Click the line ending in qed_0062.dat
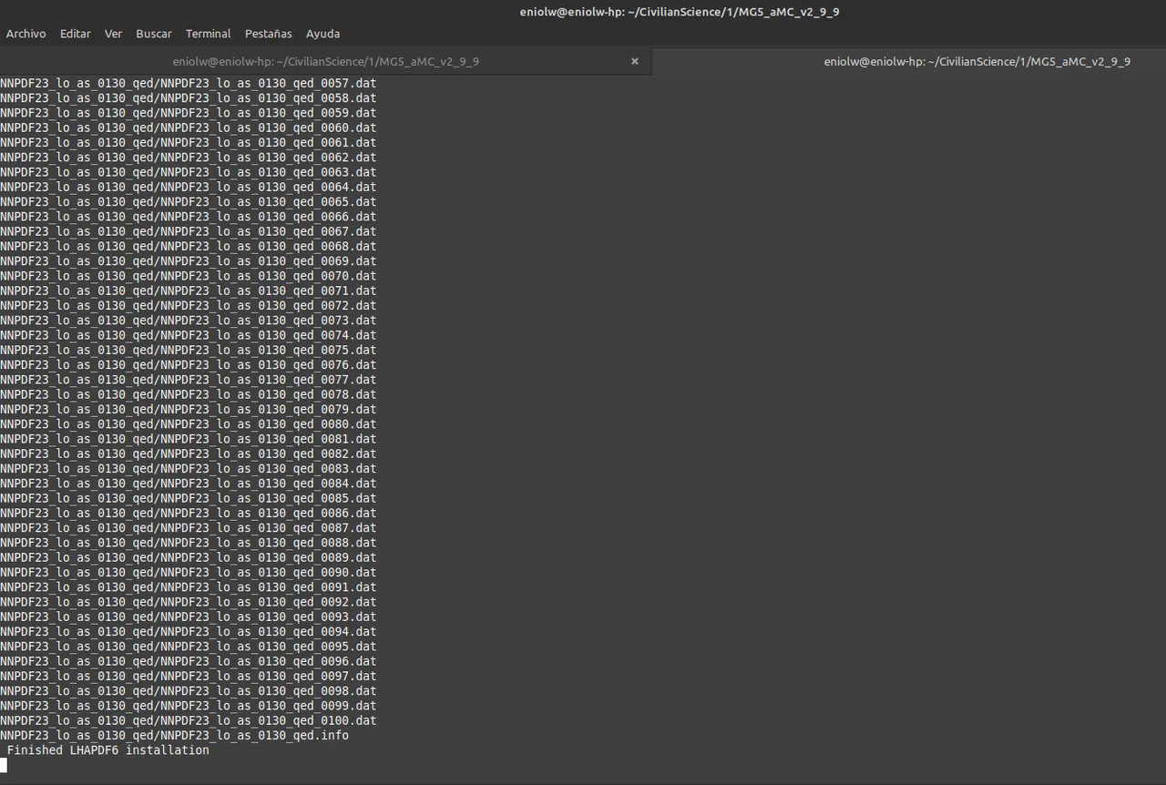Image resolution: width=1166 pixels, height=785 pixels. pos(188,157)
